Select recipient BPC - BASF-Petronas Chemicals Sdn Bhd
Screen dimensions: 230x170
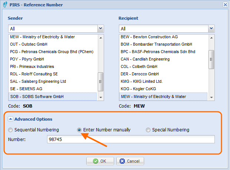click(164, 52)
